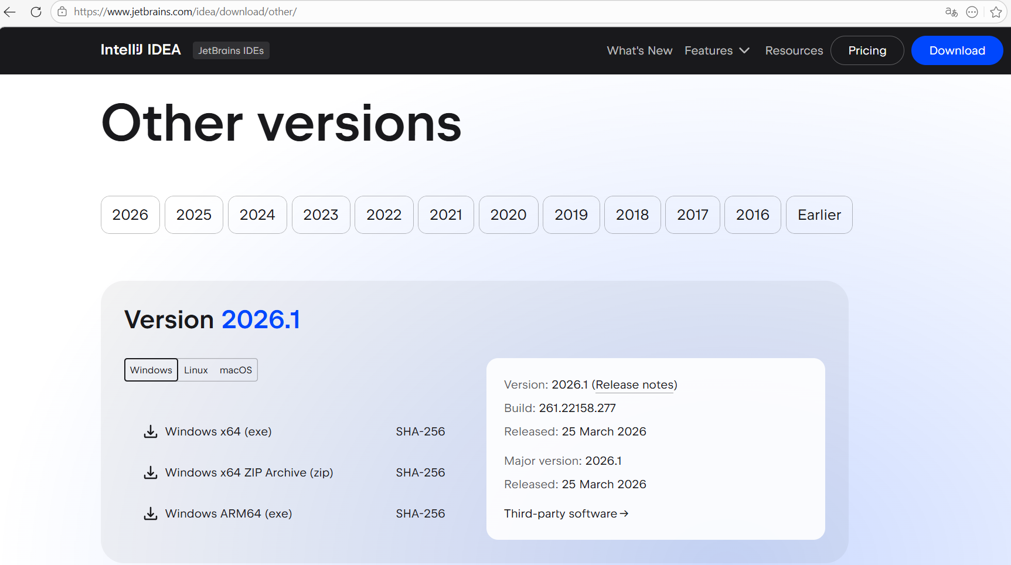
Task: Select the 2021 year filter
Action: click(x=446, y=215)
